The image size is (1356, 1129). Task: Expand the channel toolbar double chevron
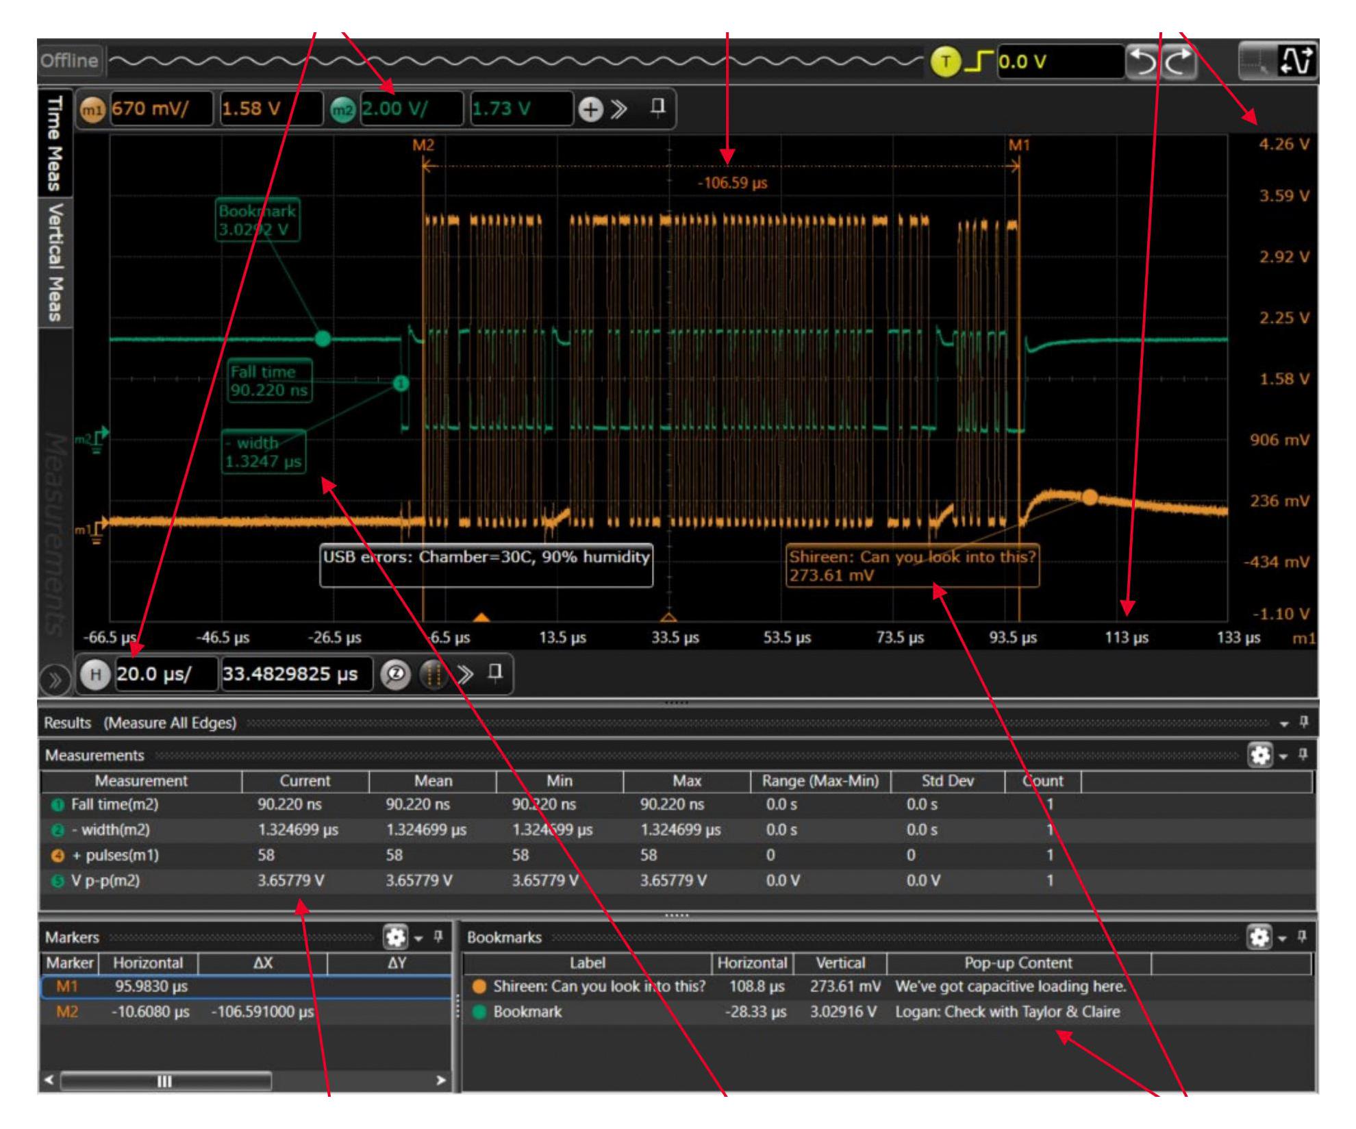(x=619, y=110)
